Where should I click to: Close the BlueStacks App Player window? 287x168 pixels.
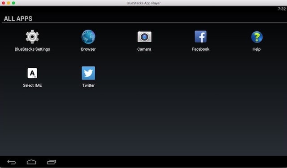point(4,3)
